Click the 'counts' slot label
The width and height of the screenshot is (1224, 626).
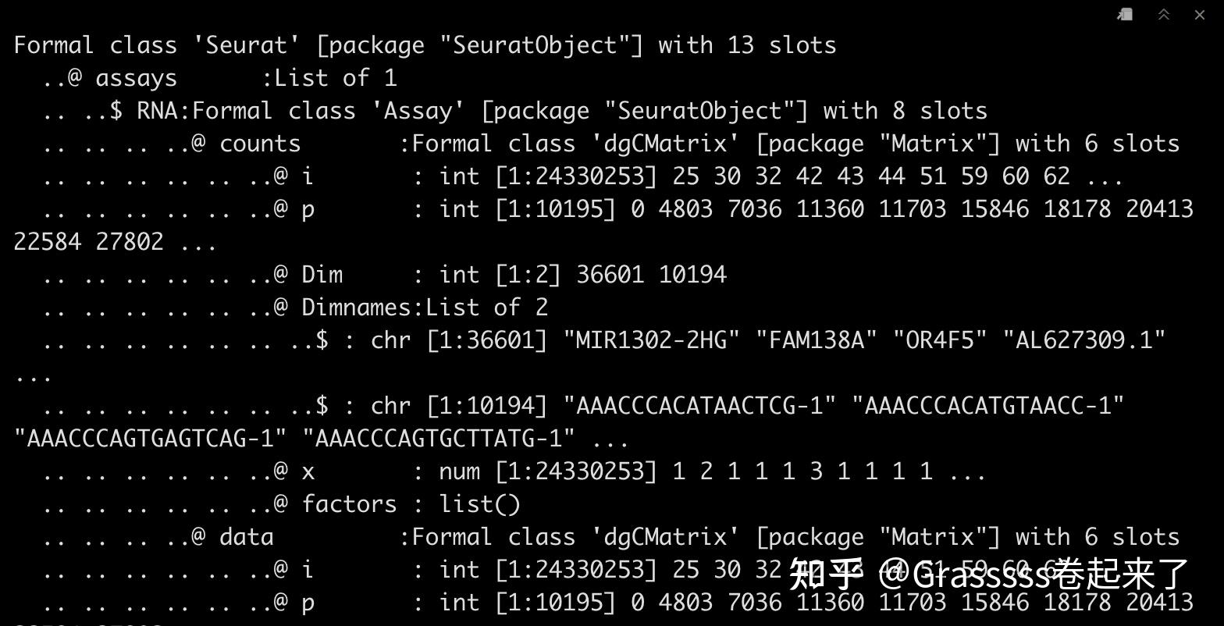click(260, 144)
